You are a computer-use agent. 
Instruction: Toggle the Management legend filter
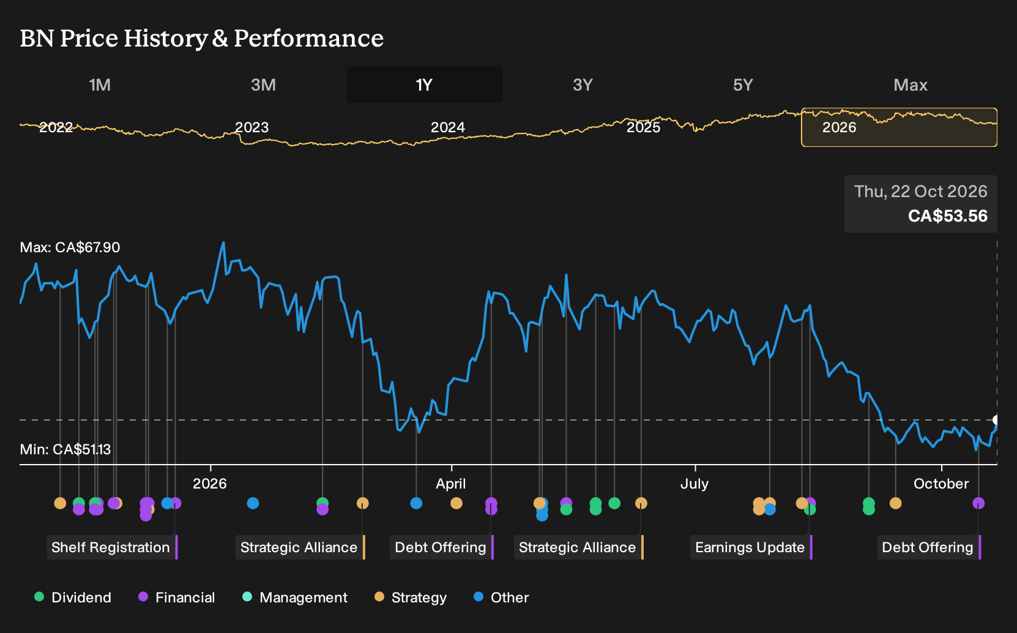tap(295, 597)
